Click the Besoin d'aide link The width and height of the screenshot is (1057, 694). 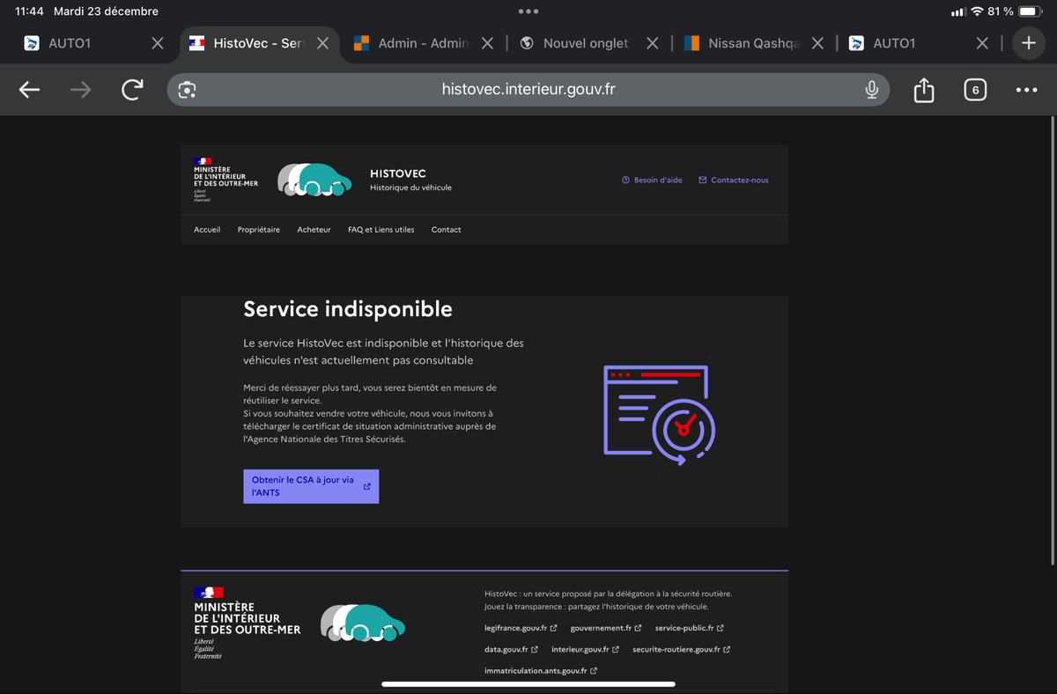[x=652, y=181]
